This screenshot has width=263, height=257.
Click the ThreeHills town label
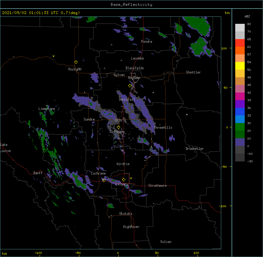tap(163, 128)
